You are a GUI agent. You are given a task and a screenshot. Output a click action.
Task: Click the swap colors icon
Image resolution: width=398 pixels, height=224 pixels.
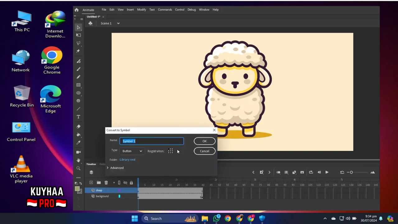point(81,184)
